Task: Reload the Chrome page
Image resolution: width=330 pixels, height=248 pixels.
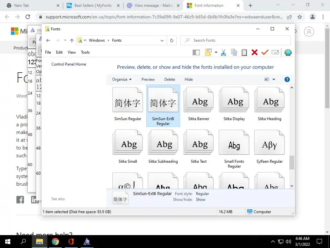Action: click(x=28, y=17)
